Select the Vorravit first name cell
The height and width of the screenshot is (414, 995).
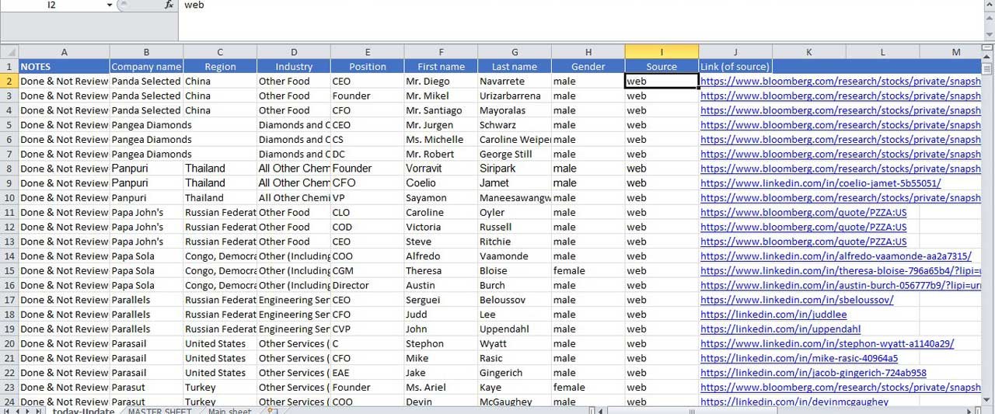[441, 169]
